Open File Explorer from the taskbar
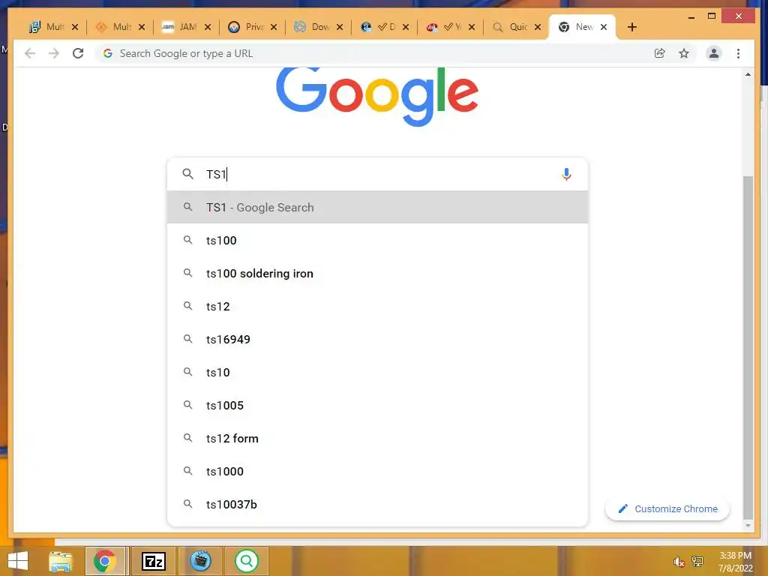This screenshot has width=768, height=576. click(60, 561)
